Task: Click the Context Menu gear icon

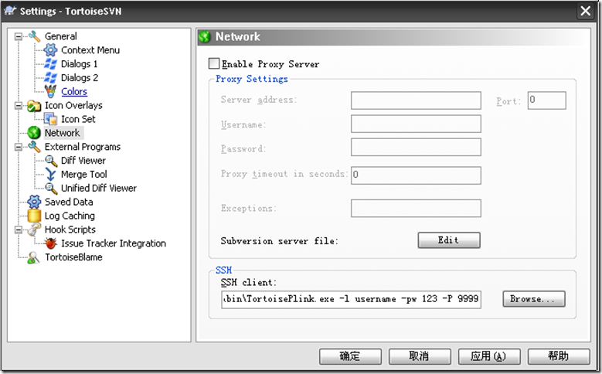Action: pyautogui.click(x=50, y=50)
